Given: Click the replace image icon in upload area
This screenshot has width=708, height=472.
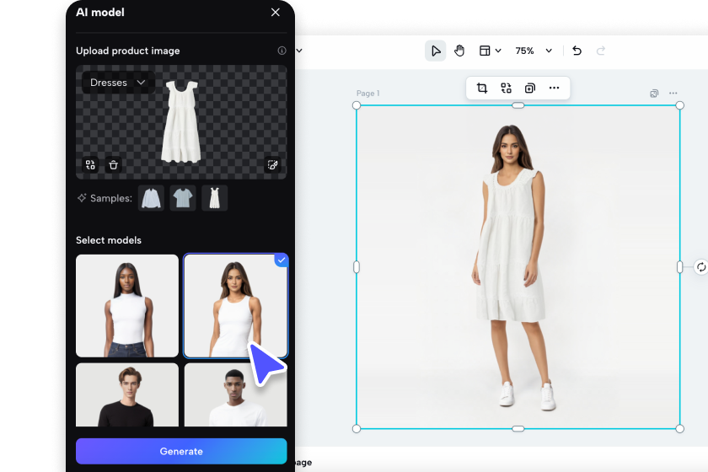Looking at the screenshot, I should 90,165.
